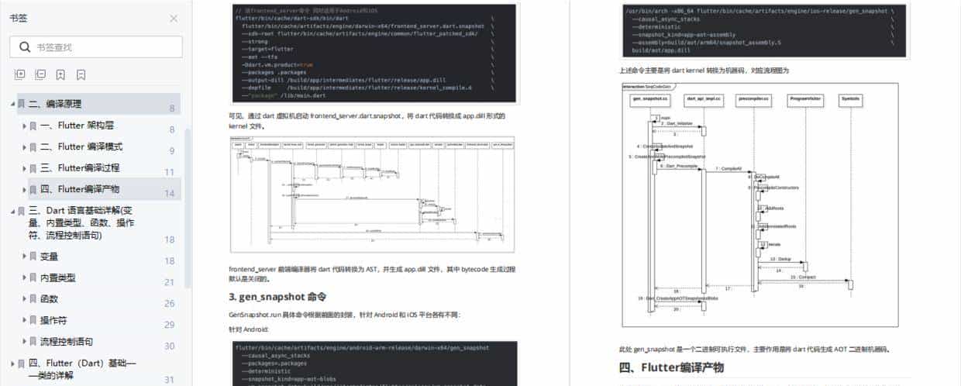Click bookmark icon beside 三、Dart 语言基础详解
Viewport: 961px width, 386px height.
click(22, 211)
